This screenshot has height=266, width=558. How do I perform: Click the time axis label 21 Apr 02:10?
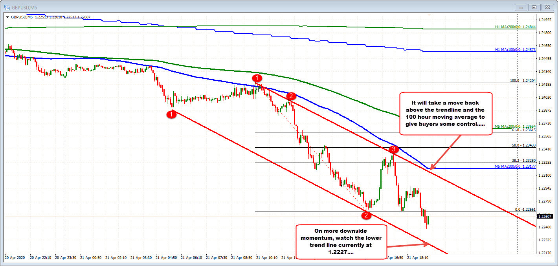click(x=116, y=258)
